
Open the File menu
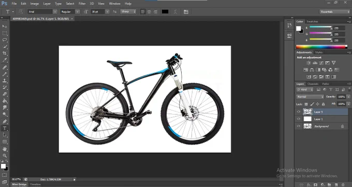[14, 4]
